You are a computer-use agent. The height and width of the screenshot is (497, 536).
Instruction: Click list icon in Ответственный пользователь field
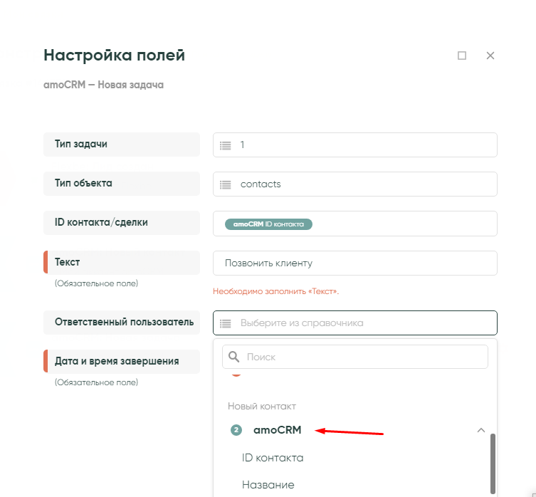(226, 323)
